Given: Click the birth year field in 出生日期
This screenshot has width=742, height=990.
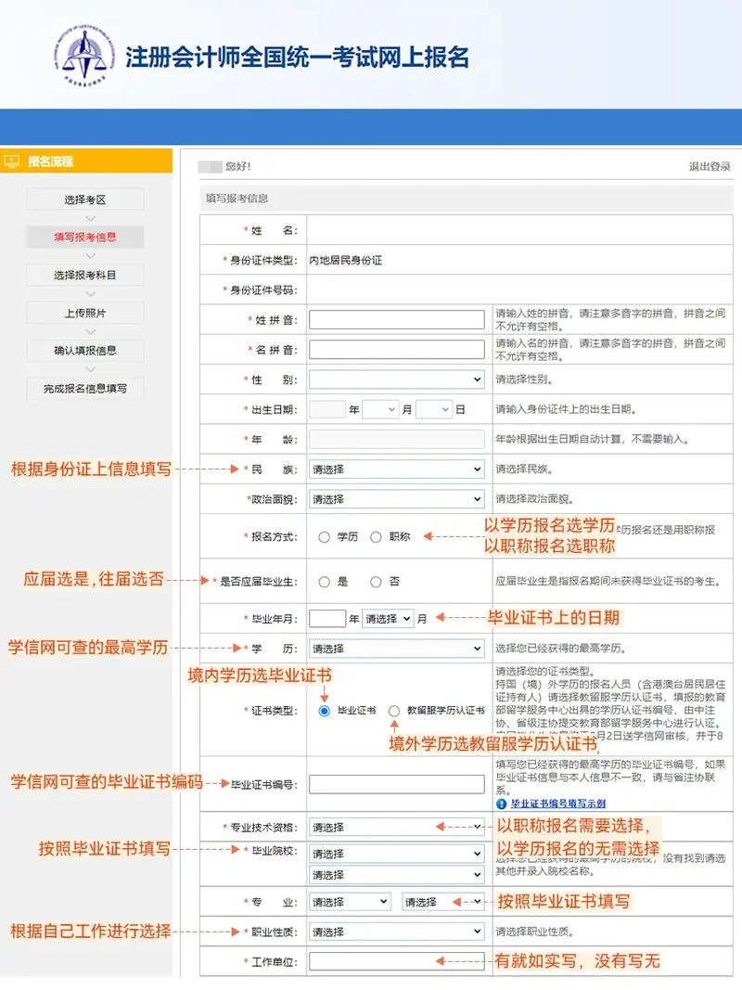Looking at the screenshot, I should point(326,410).
